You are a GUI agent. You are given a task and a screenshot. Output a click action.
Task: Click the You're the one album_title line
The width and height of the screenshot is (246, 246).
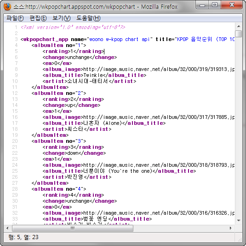119,171
